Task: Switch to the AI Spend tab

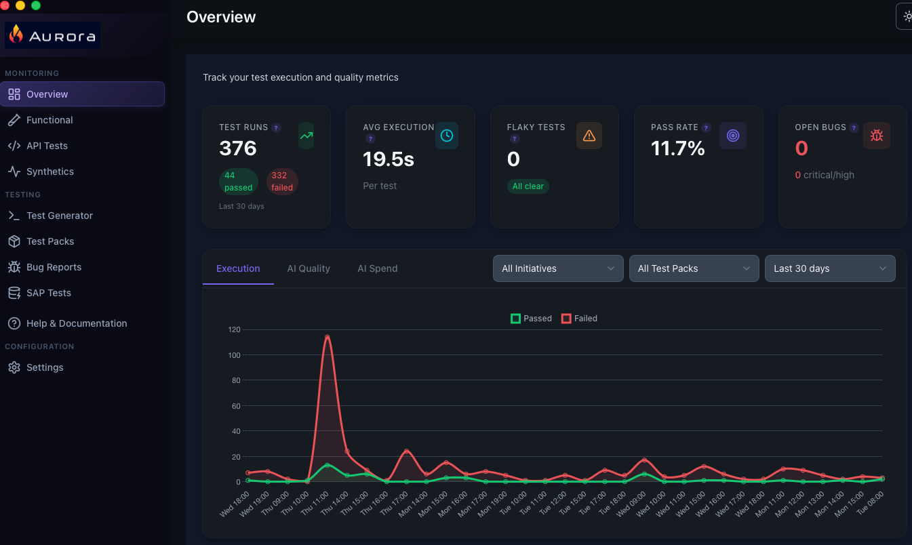Action: 378,268
